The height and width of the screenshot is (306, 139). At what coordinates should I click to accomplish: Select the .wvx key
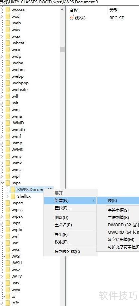pyautogui.click(x=16, y=290)
